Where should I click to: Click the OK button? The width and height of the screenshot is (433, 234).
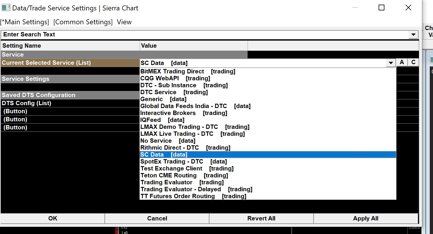pos(53,218)
